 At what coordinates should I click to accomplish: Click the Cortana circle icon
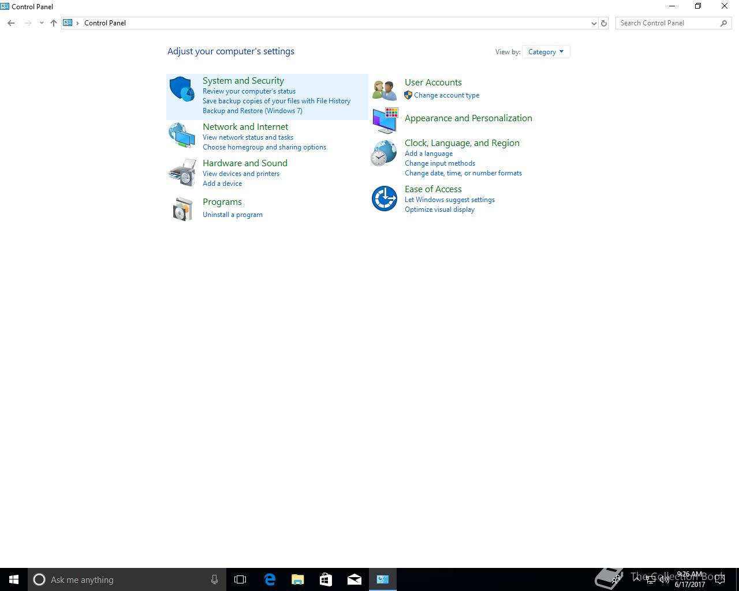pos(39,579)
